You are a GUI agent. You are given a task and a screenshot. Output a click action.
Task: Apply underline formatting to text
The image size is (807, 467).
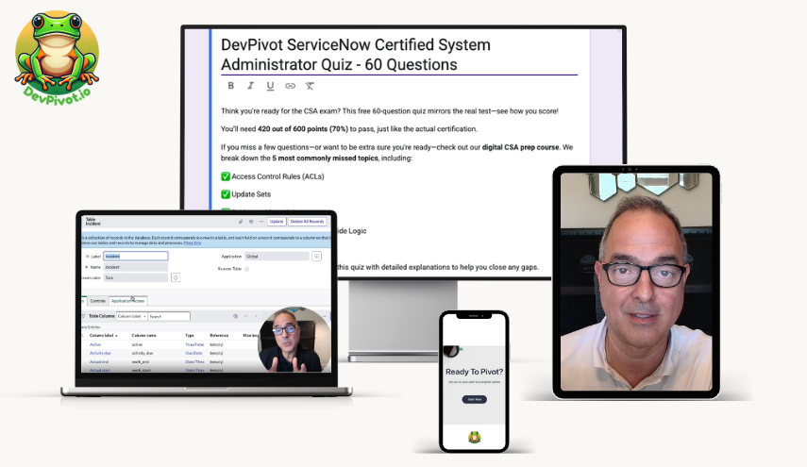(271, 86)
